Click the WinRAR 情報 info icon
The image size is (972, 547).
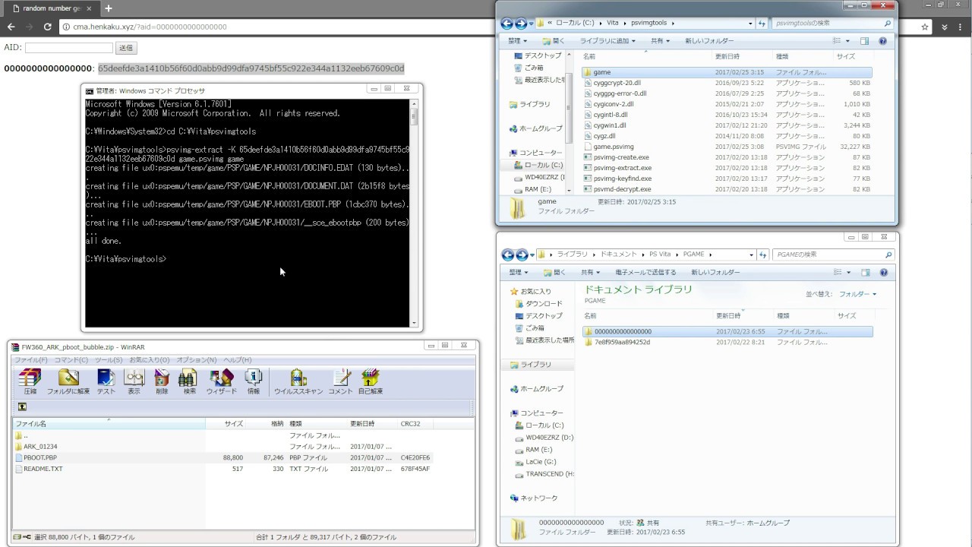(x=254, y=381)
